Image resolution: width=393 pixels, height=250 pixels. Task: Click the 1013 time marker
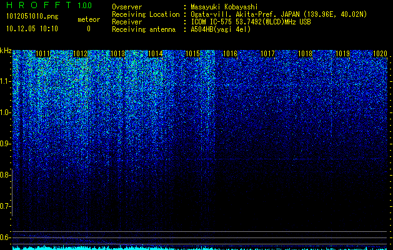pos(118,54)
